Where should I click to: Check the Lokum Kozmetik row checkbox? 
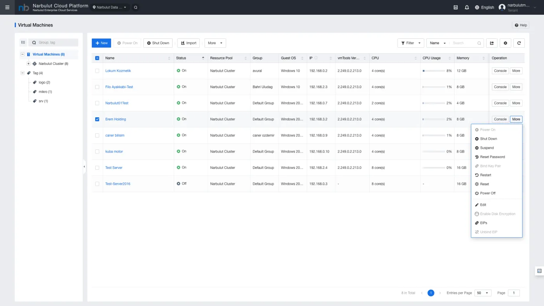(x=97, y=71)
